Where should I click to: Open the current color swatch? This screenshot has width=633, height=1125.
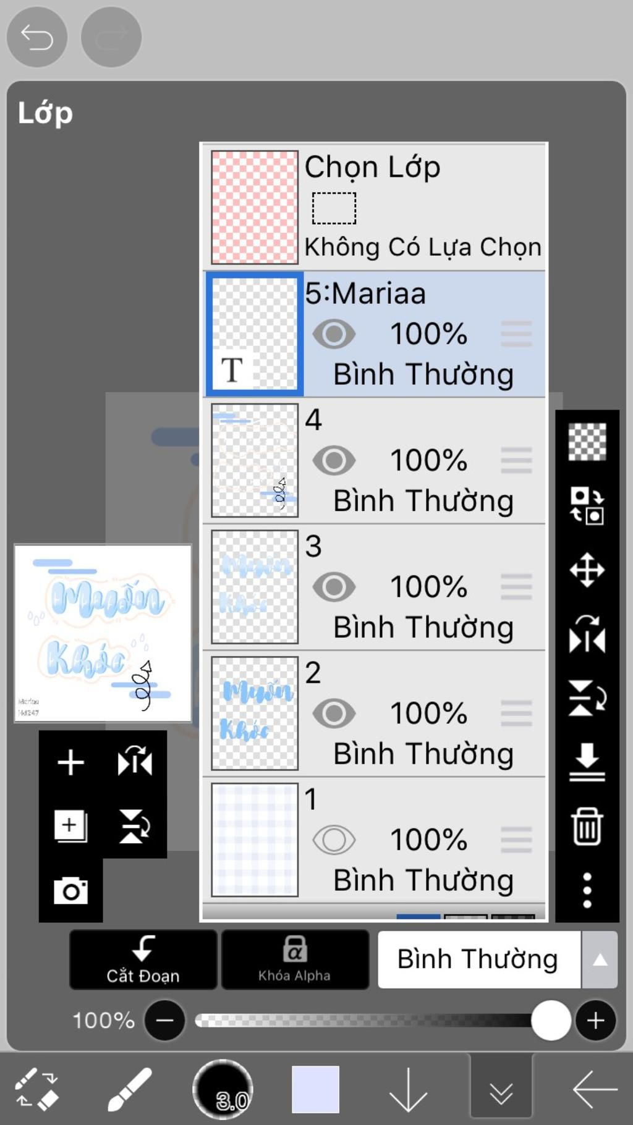pos(315,1089)
